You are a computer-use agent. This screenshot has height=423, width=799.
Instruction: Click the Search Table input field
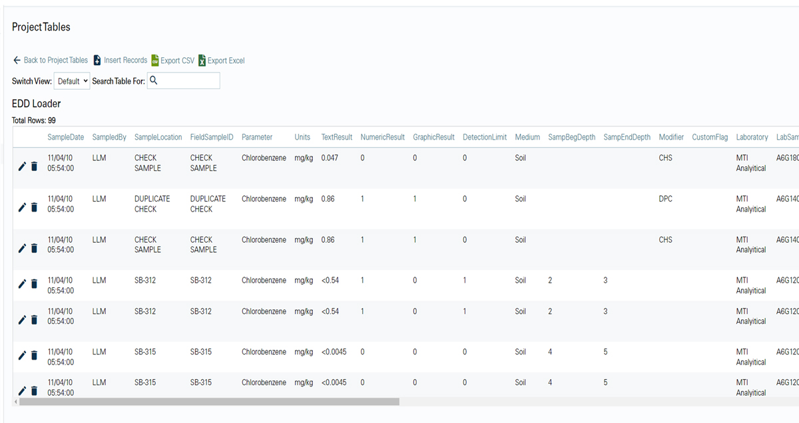click(186, 80)
